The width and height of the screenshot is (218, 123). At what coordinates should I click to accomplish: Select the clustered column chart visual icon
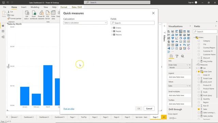click(181, 31)
